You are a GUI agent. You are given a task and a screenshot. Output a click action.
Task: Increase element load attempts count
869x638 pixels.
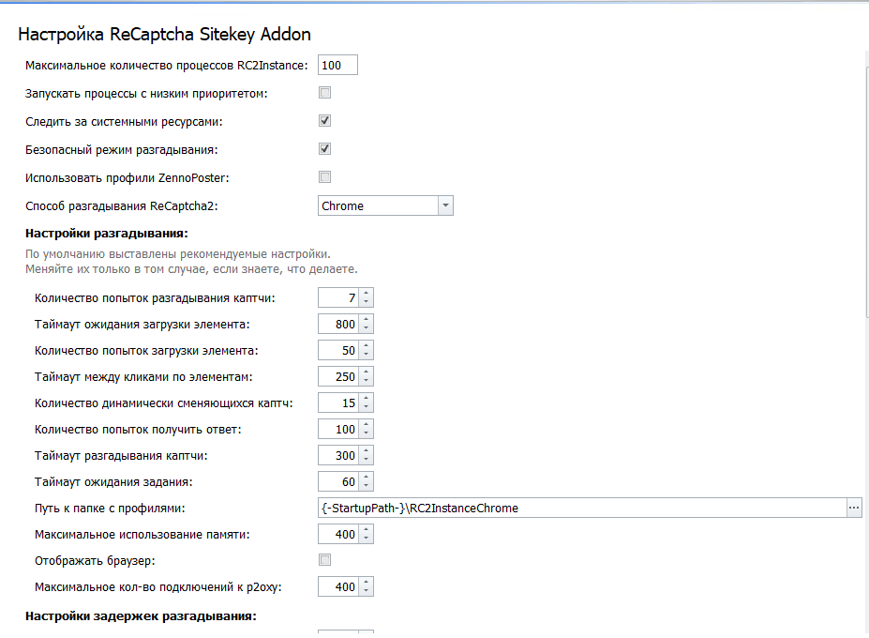(x=366, y=346)
